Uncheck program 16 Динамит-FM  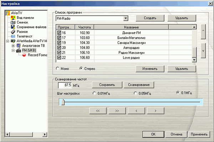click(59, 33)
